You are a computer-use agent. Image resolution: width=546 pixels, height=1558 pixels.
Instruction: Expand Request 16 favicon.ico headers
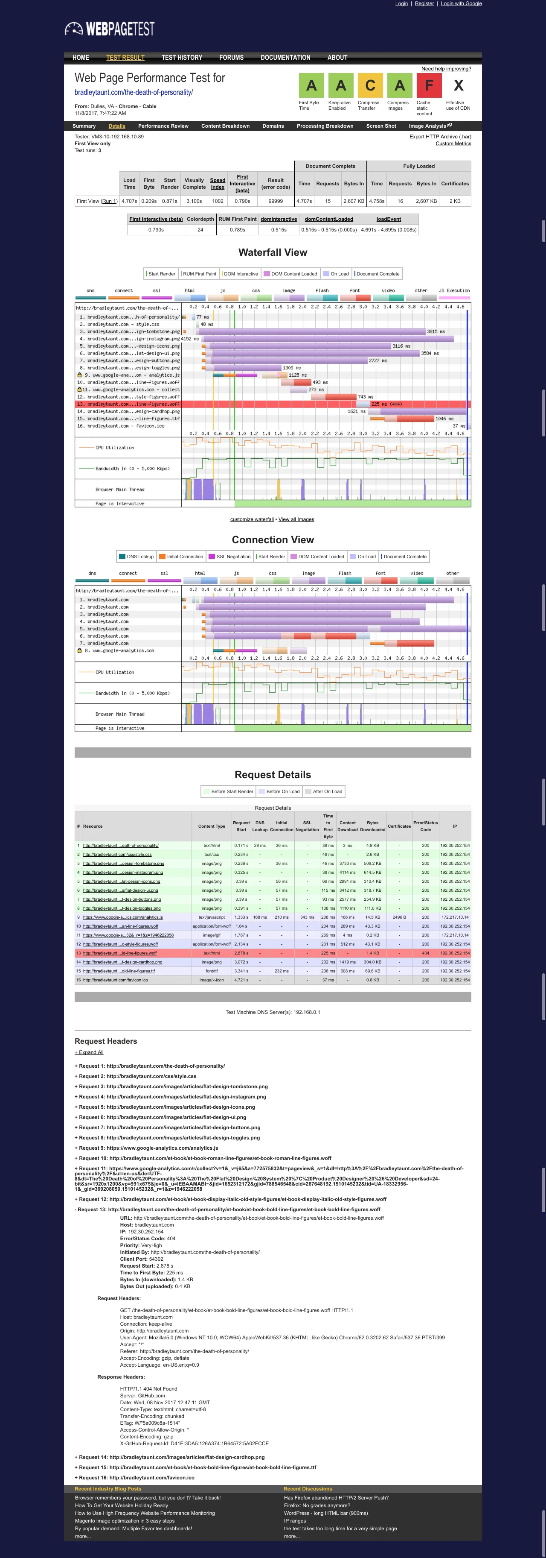[136, 1478]
